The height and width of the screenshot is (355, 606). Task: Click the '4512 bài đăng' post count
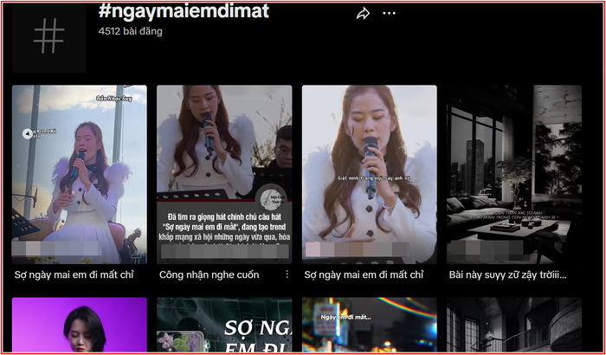pos(130,31)
